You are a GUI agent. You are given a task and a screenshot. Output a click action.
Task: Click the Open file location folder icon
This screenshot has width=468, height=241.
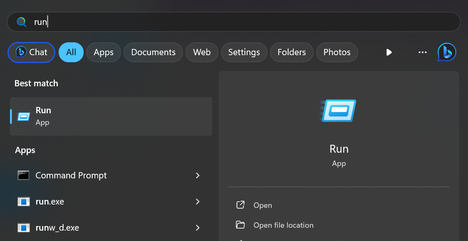(x=240, y=225)
